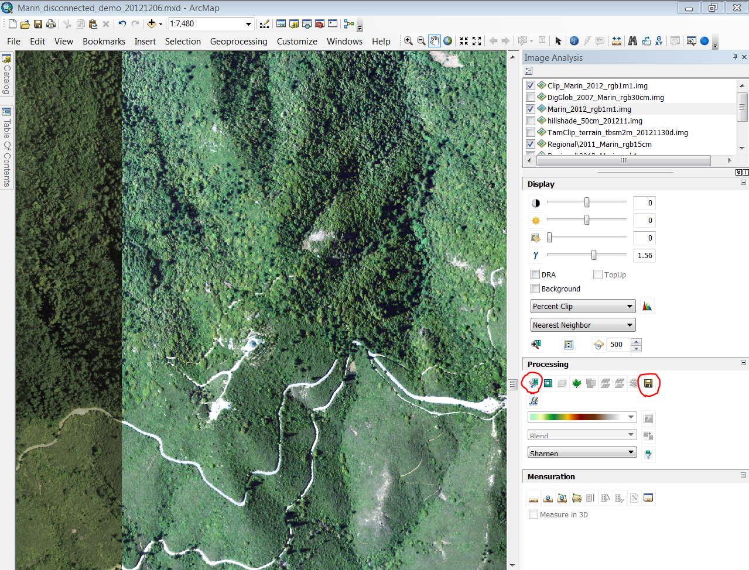Screen dimensions: 749x570
Task: Uncheck the Clip_Marin_2012_rgb1m1.img layer
Action: coord(531,85)
